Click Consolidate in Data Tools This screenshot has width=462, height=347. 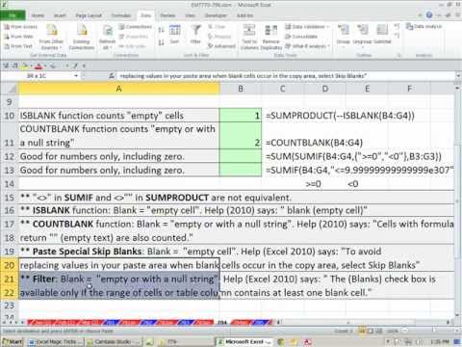301,37
